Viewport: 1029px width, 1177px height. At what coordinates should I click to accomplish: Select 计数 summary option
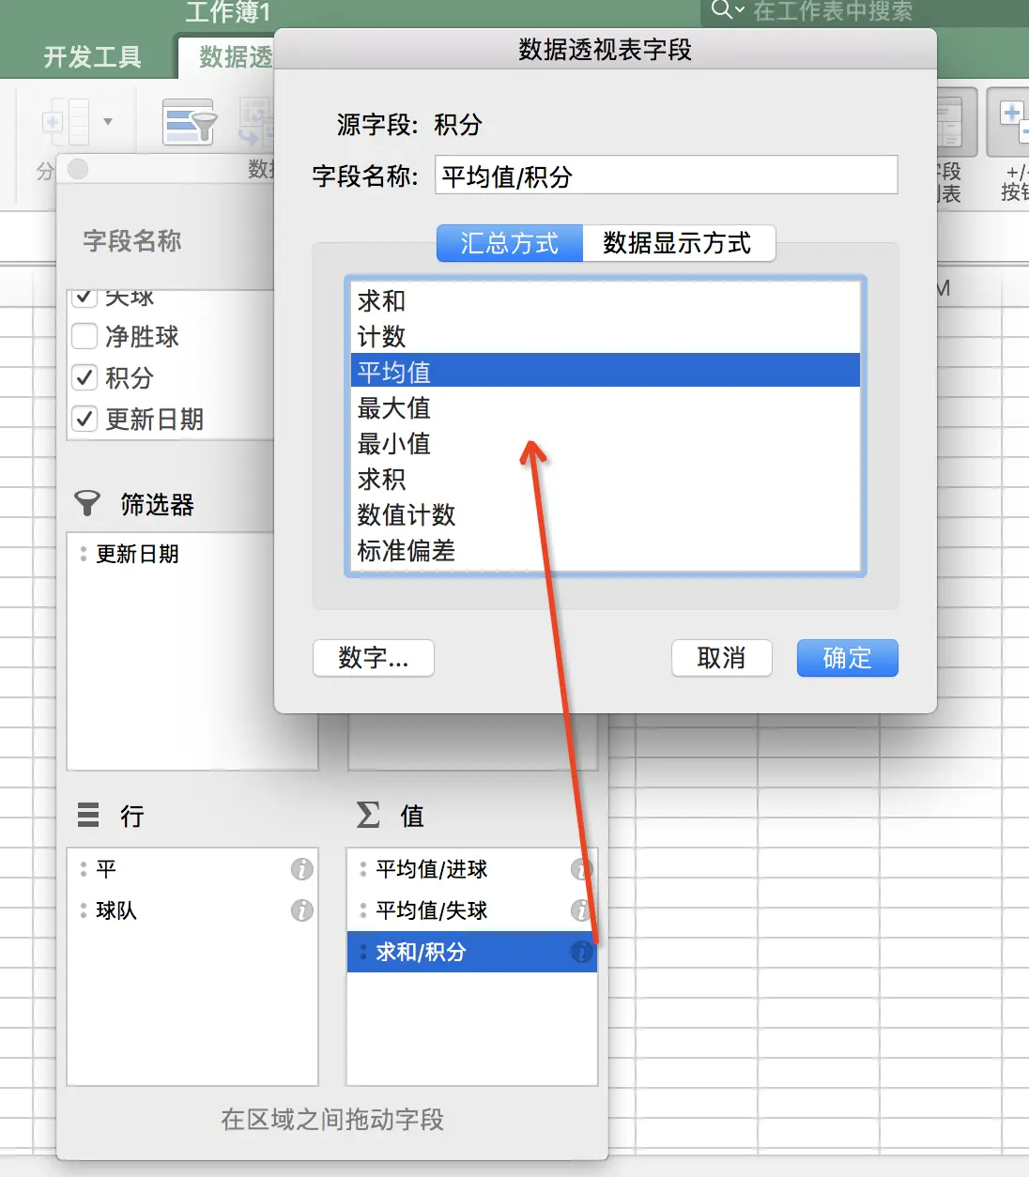[x=606, y=336]
